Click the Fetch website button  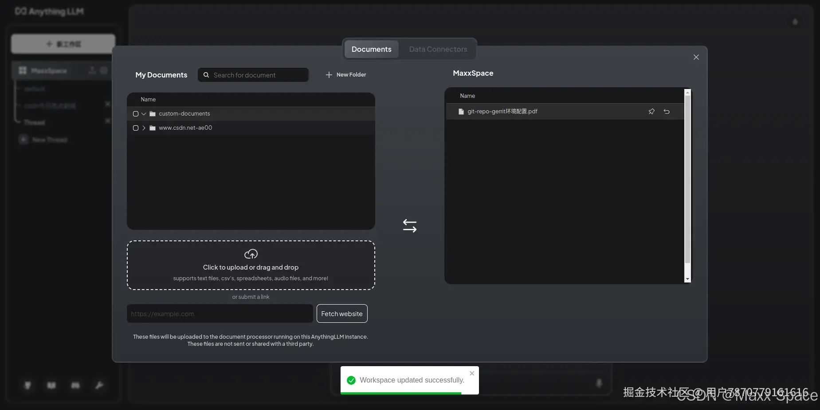(x=342, y=313)
